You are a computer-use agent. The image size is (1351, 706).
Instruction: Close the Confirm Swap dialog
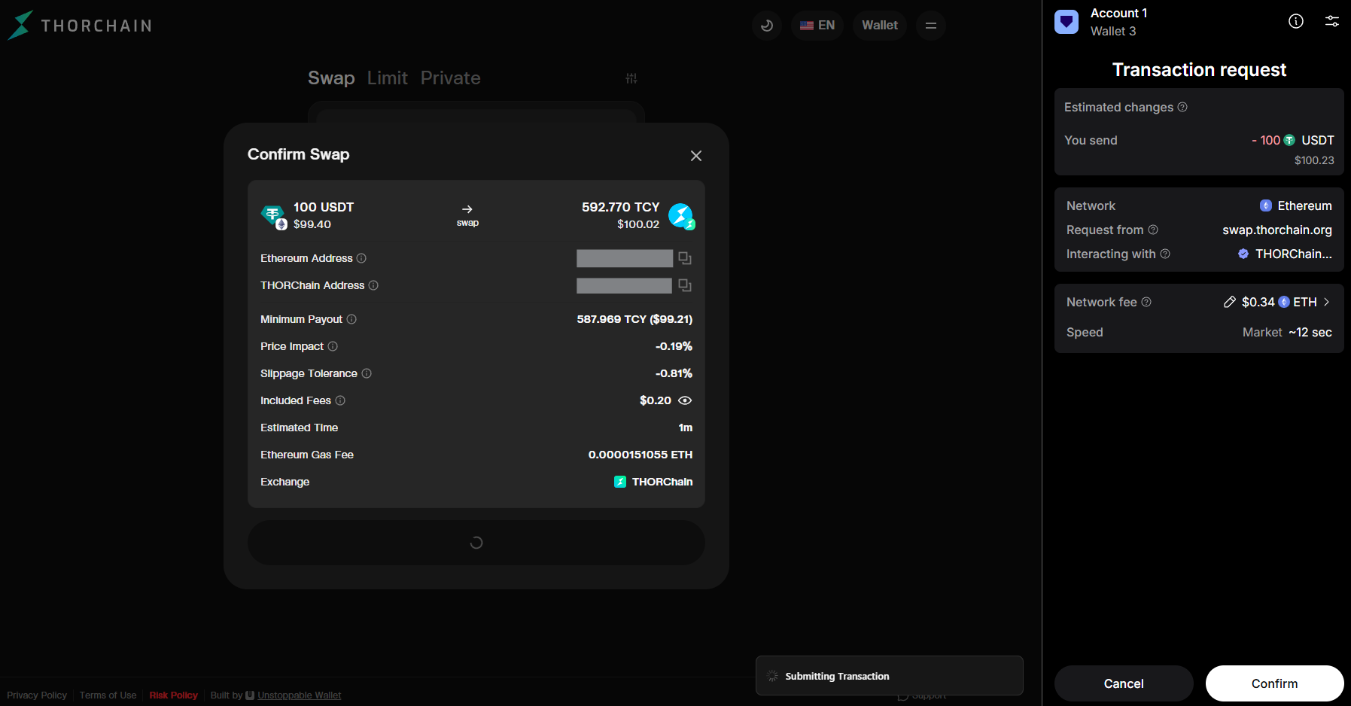696,156
